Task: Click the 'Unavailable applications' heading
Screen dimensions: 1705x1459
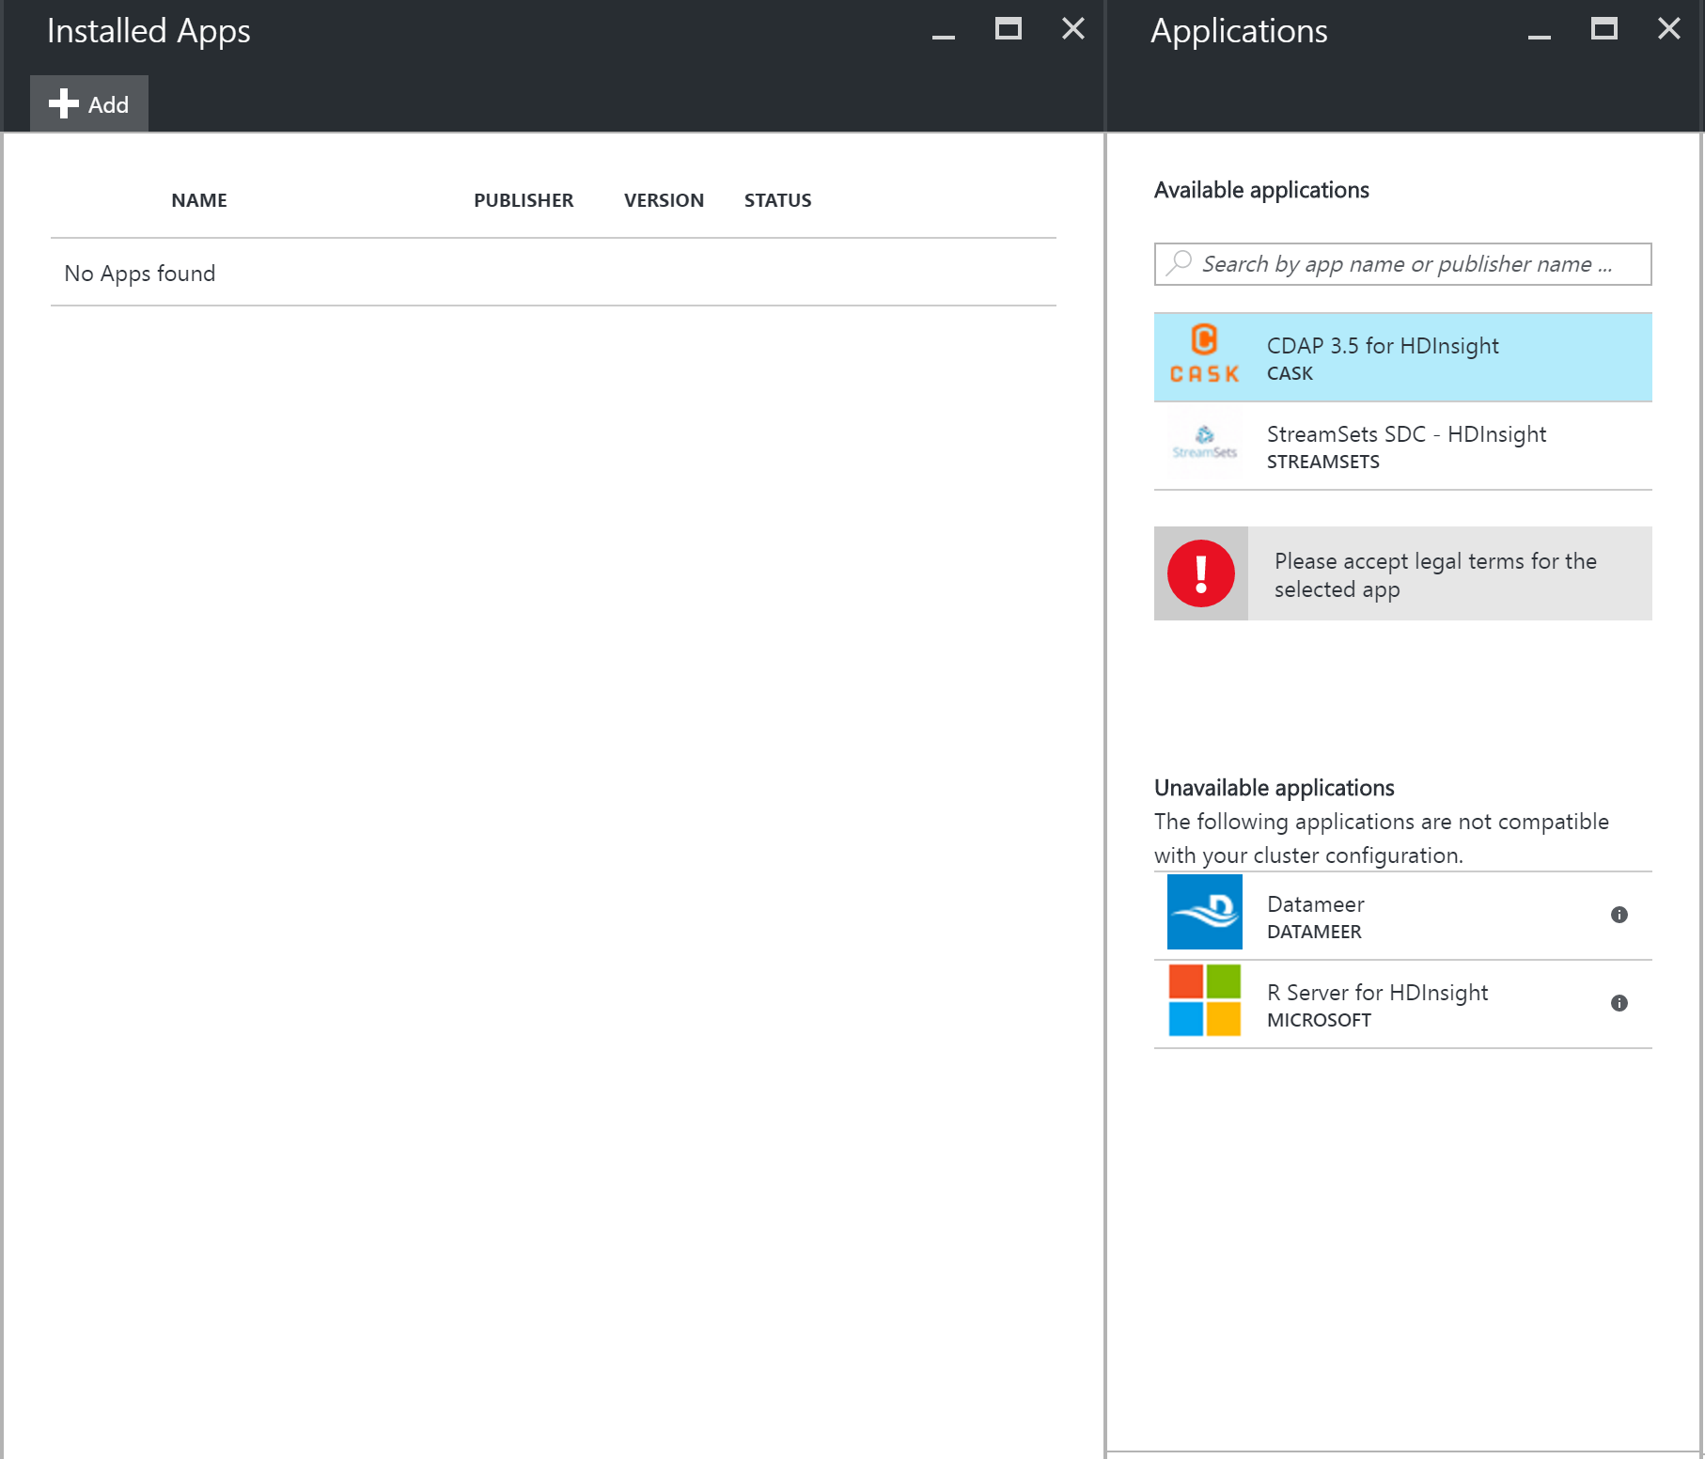Action: (x=1274, y=788)
